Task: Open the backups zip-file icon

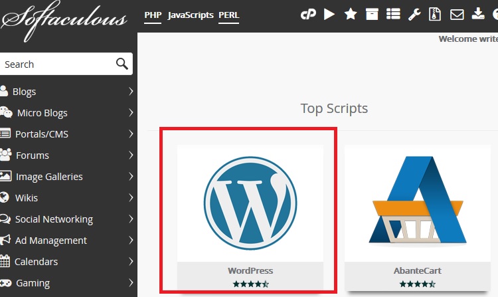Action: (x=435, y=15)
